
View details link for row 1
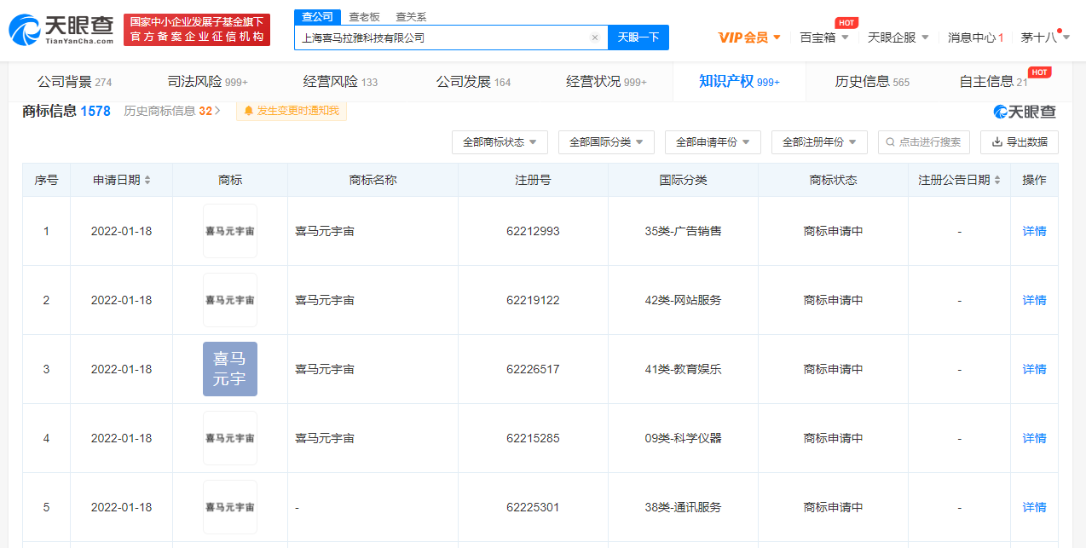1034,231
